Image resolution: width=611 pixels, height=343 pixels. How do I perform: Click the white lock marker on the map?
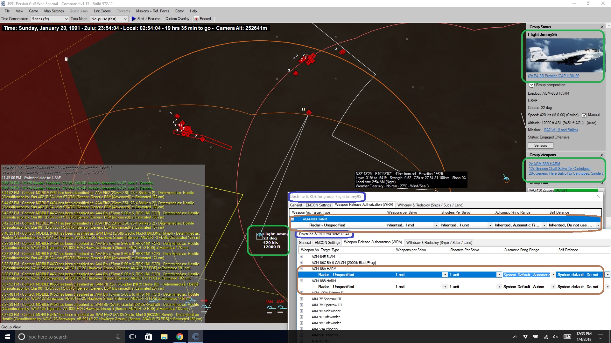pyautogui.click(x=66, y=59)
